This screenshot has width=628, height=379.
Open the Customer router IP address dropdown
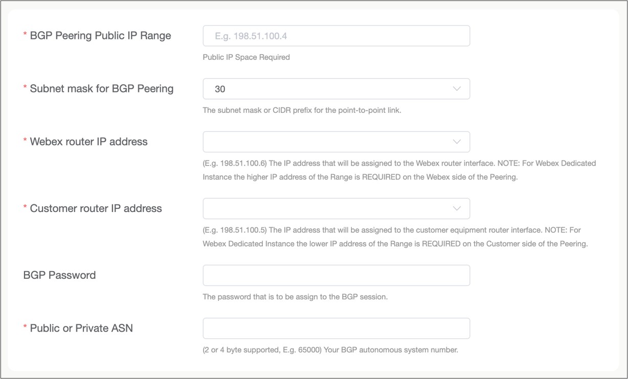pyautogui.click(x=327, y=208)
